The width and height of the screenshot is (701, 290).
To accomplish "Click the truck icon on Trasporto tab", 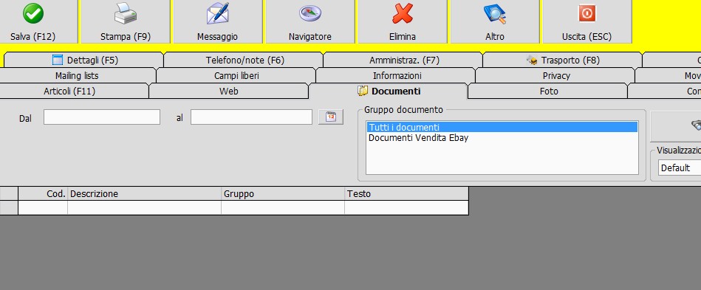I will pyautogui.click(x=532, y=60).
